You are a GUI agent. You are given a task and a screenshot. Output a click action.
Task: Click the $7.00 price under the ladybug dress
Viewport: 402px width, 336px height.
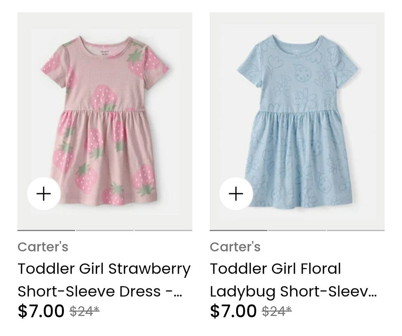pos(233,311)
